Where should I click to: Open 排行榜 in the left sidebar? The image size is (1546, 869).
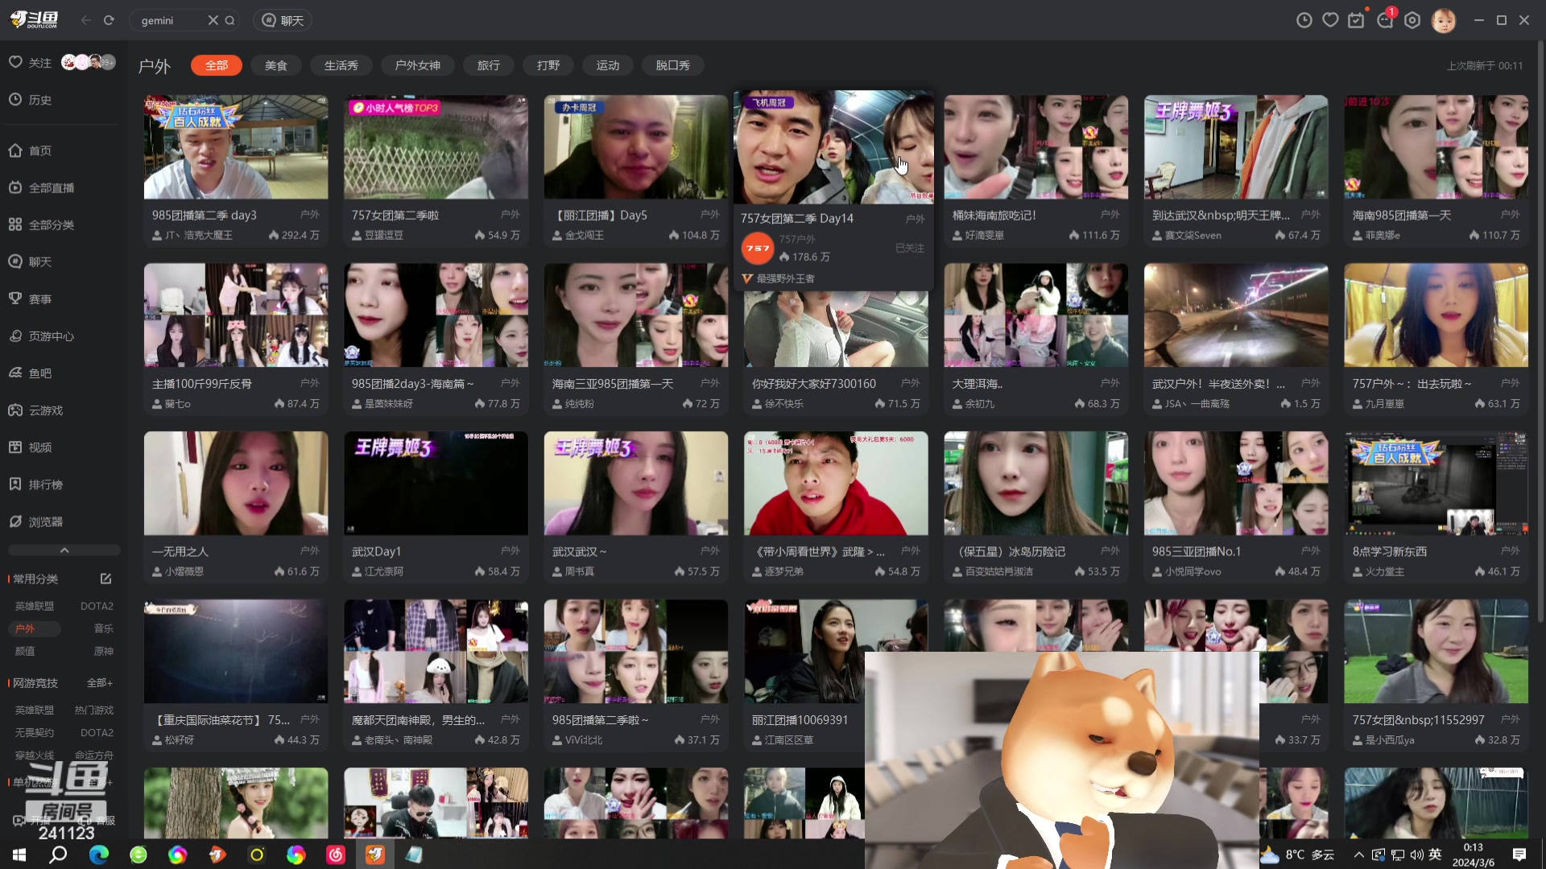click(45, 484)
